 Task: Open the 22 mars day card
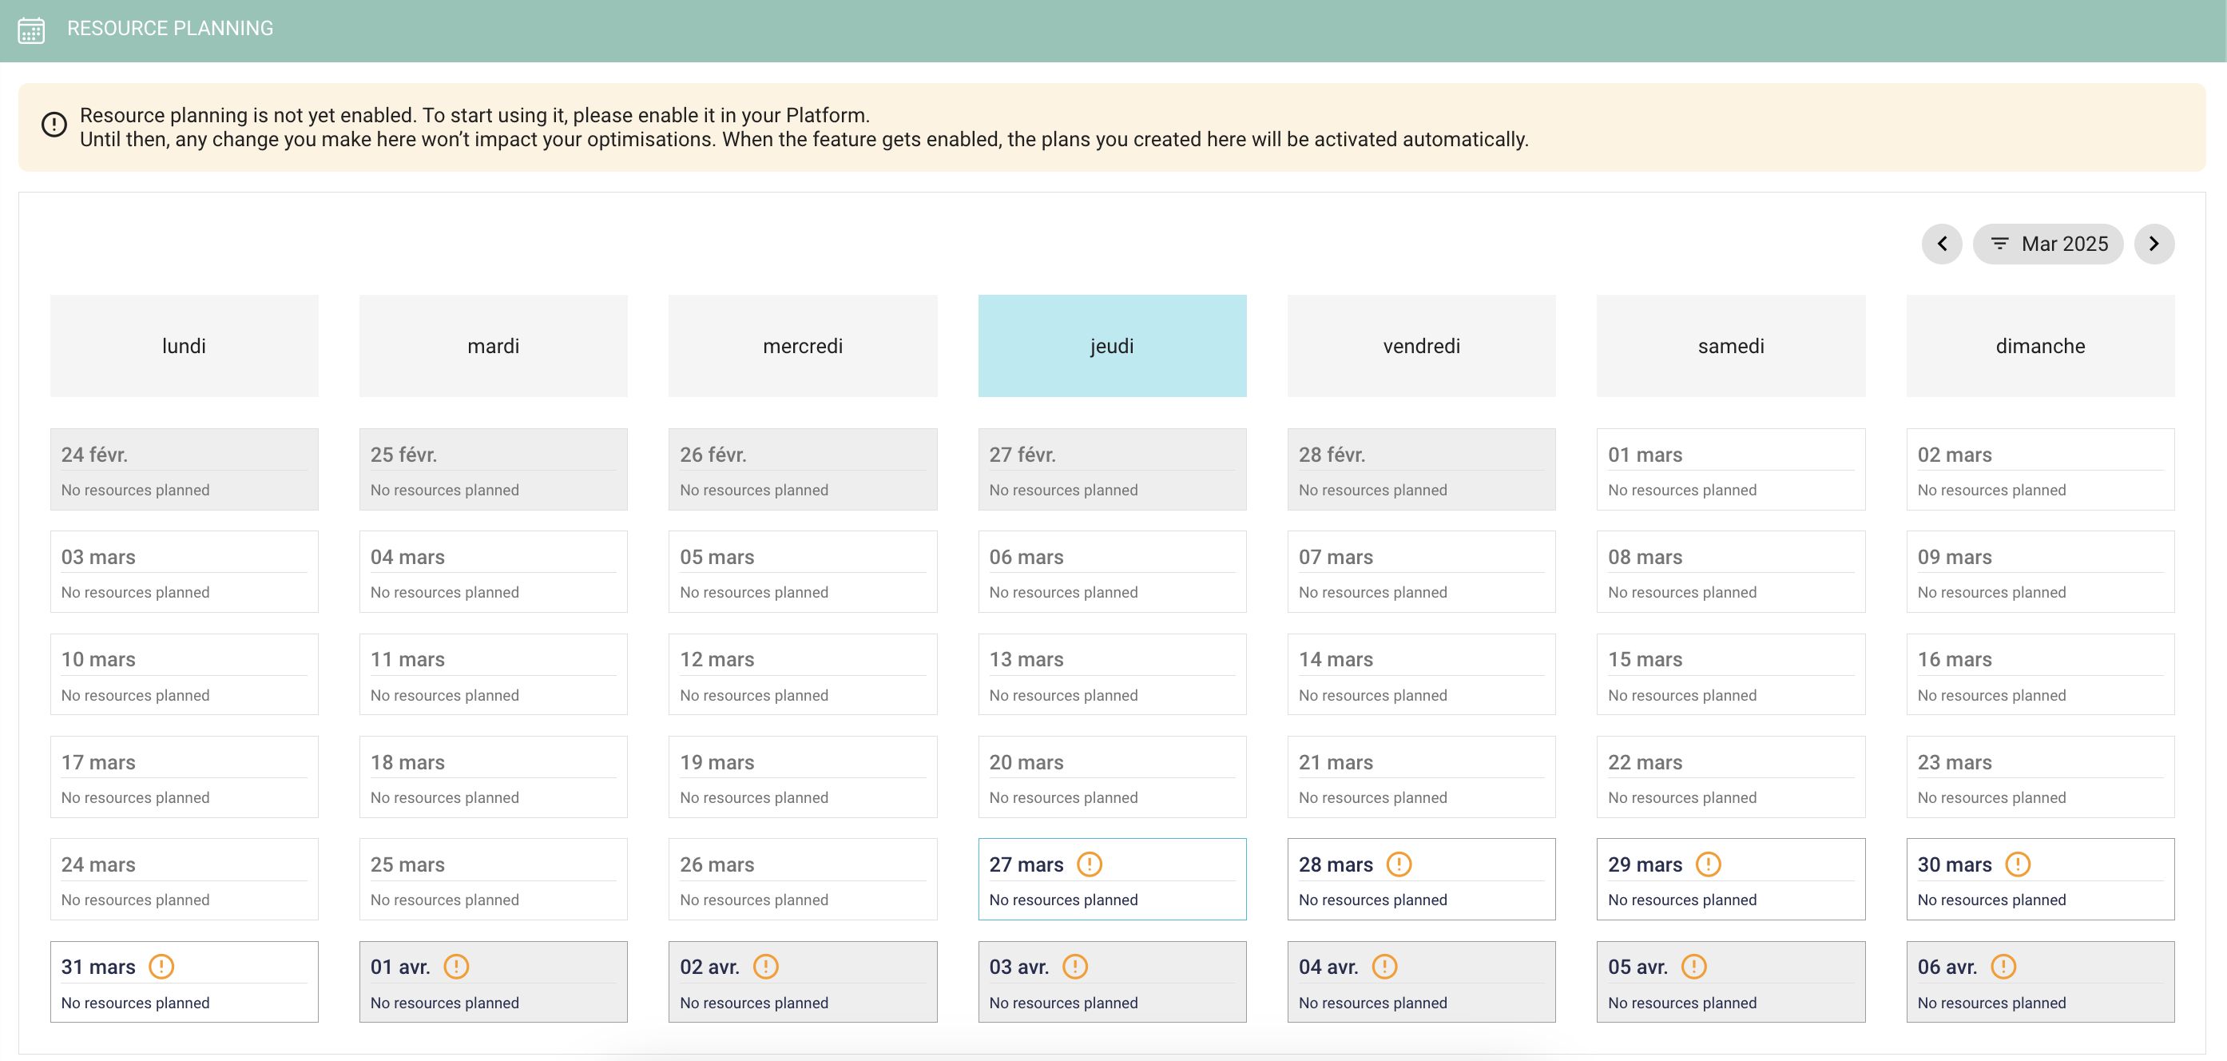[1731, 777]
